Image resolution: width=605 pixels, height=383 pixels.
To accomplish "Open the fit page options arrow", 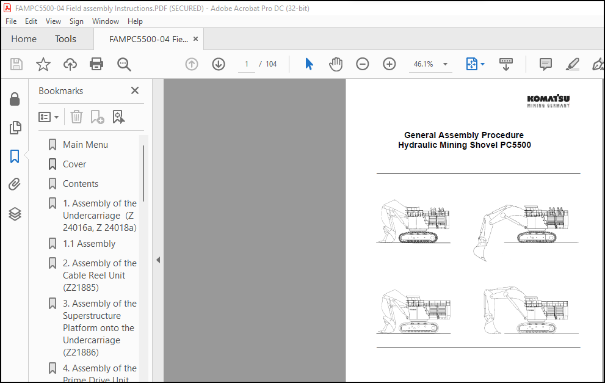I will [482, 64].
